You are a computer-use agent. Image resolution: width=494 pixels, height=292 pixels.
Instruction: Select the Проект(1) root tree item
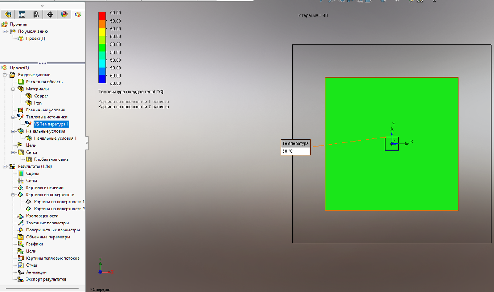pyautogui.click(x=19, y=68)
